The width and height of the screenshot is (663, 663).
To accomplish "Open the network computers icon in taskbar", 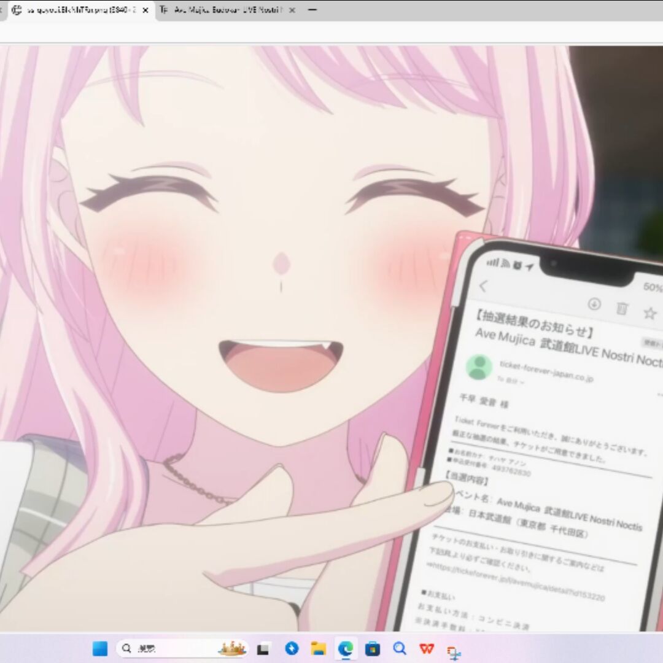I will pos(454,653).
